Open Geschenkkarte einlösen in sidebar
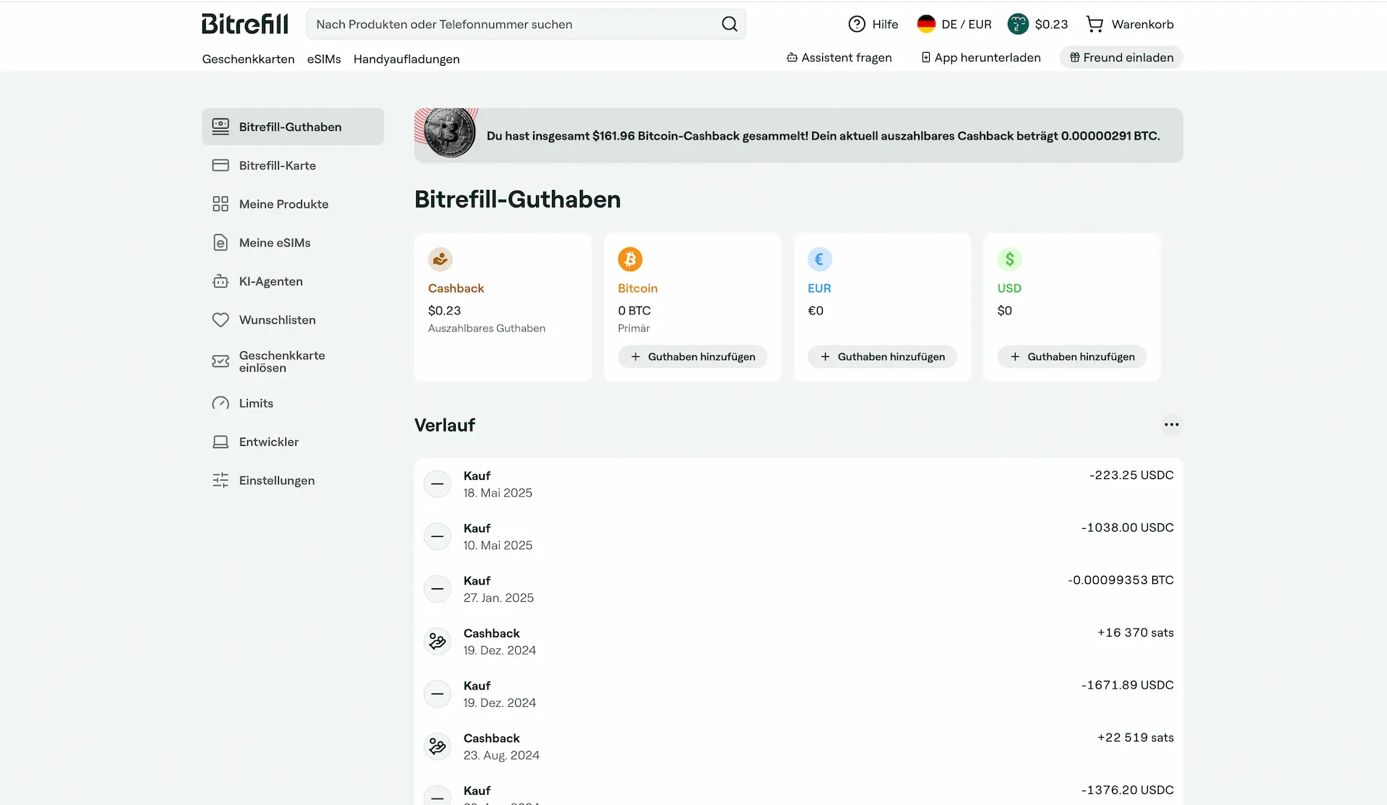This screenshot has width=1387, height=805. click(293, 361)
